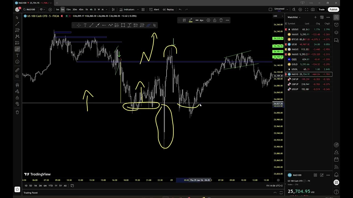Screen dimensions: 353x198
Task: Open the emoji icons tool
Action: [x=17, y=62]
